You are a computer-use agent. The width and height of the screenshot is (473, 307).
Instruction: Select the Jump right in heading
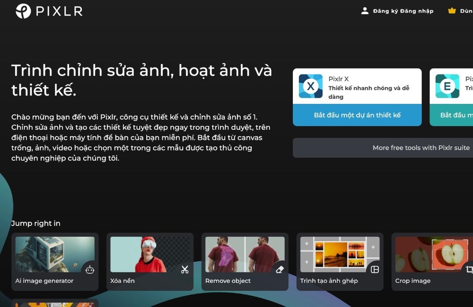(36, 223)
